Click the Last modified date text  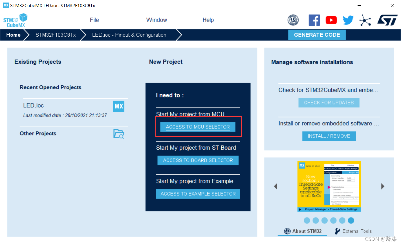[x=65, y=115]
